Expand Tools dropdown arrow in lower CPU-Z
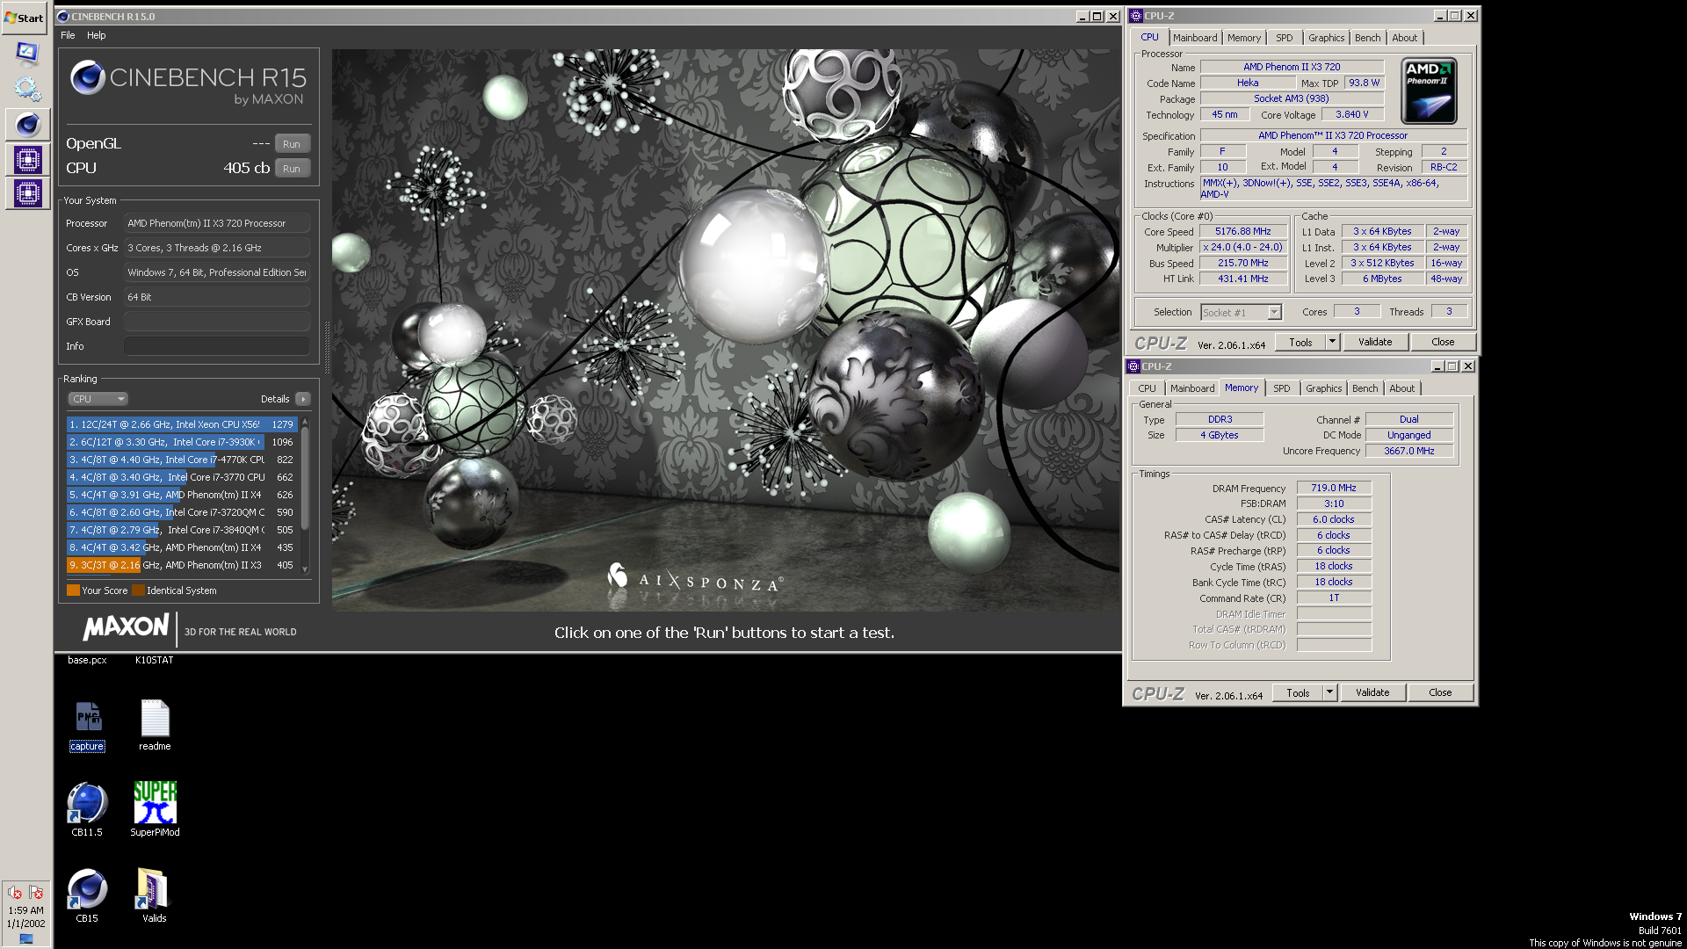The width and height of the screenshot is (1687, 949). pyautogui.click(x=1329, y=693)
